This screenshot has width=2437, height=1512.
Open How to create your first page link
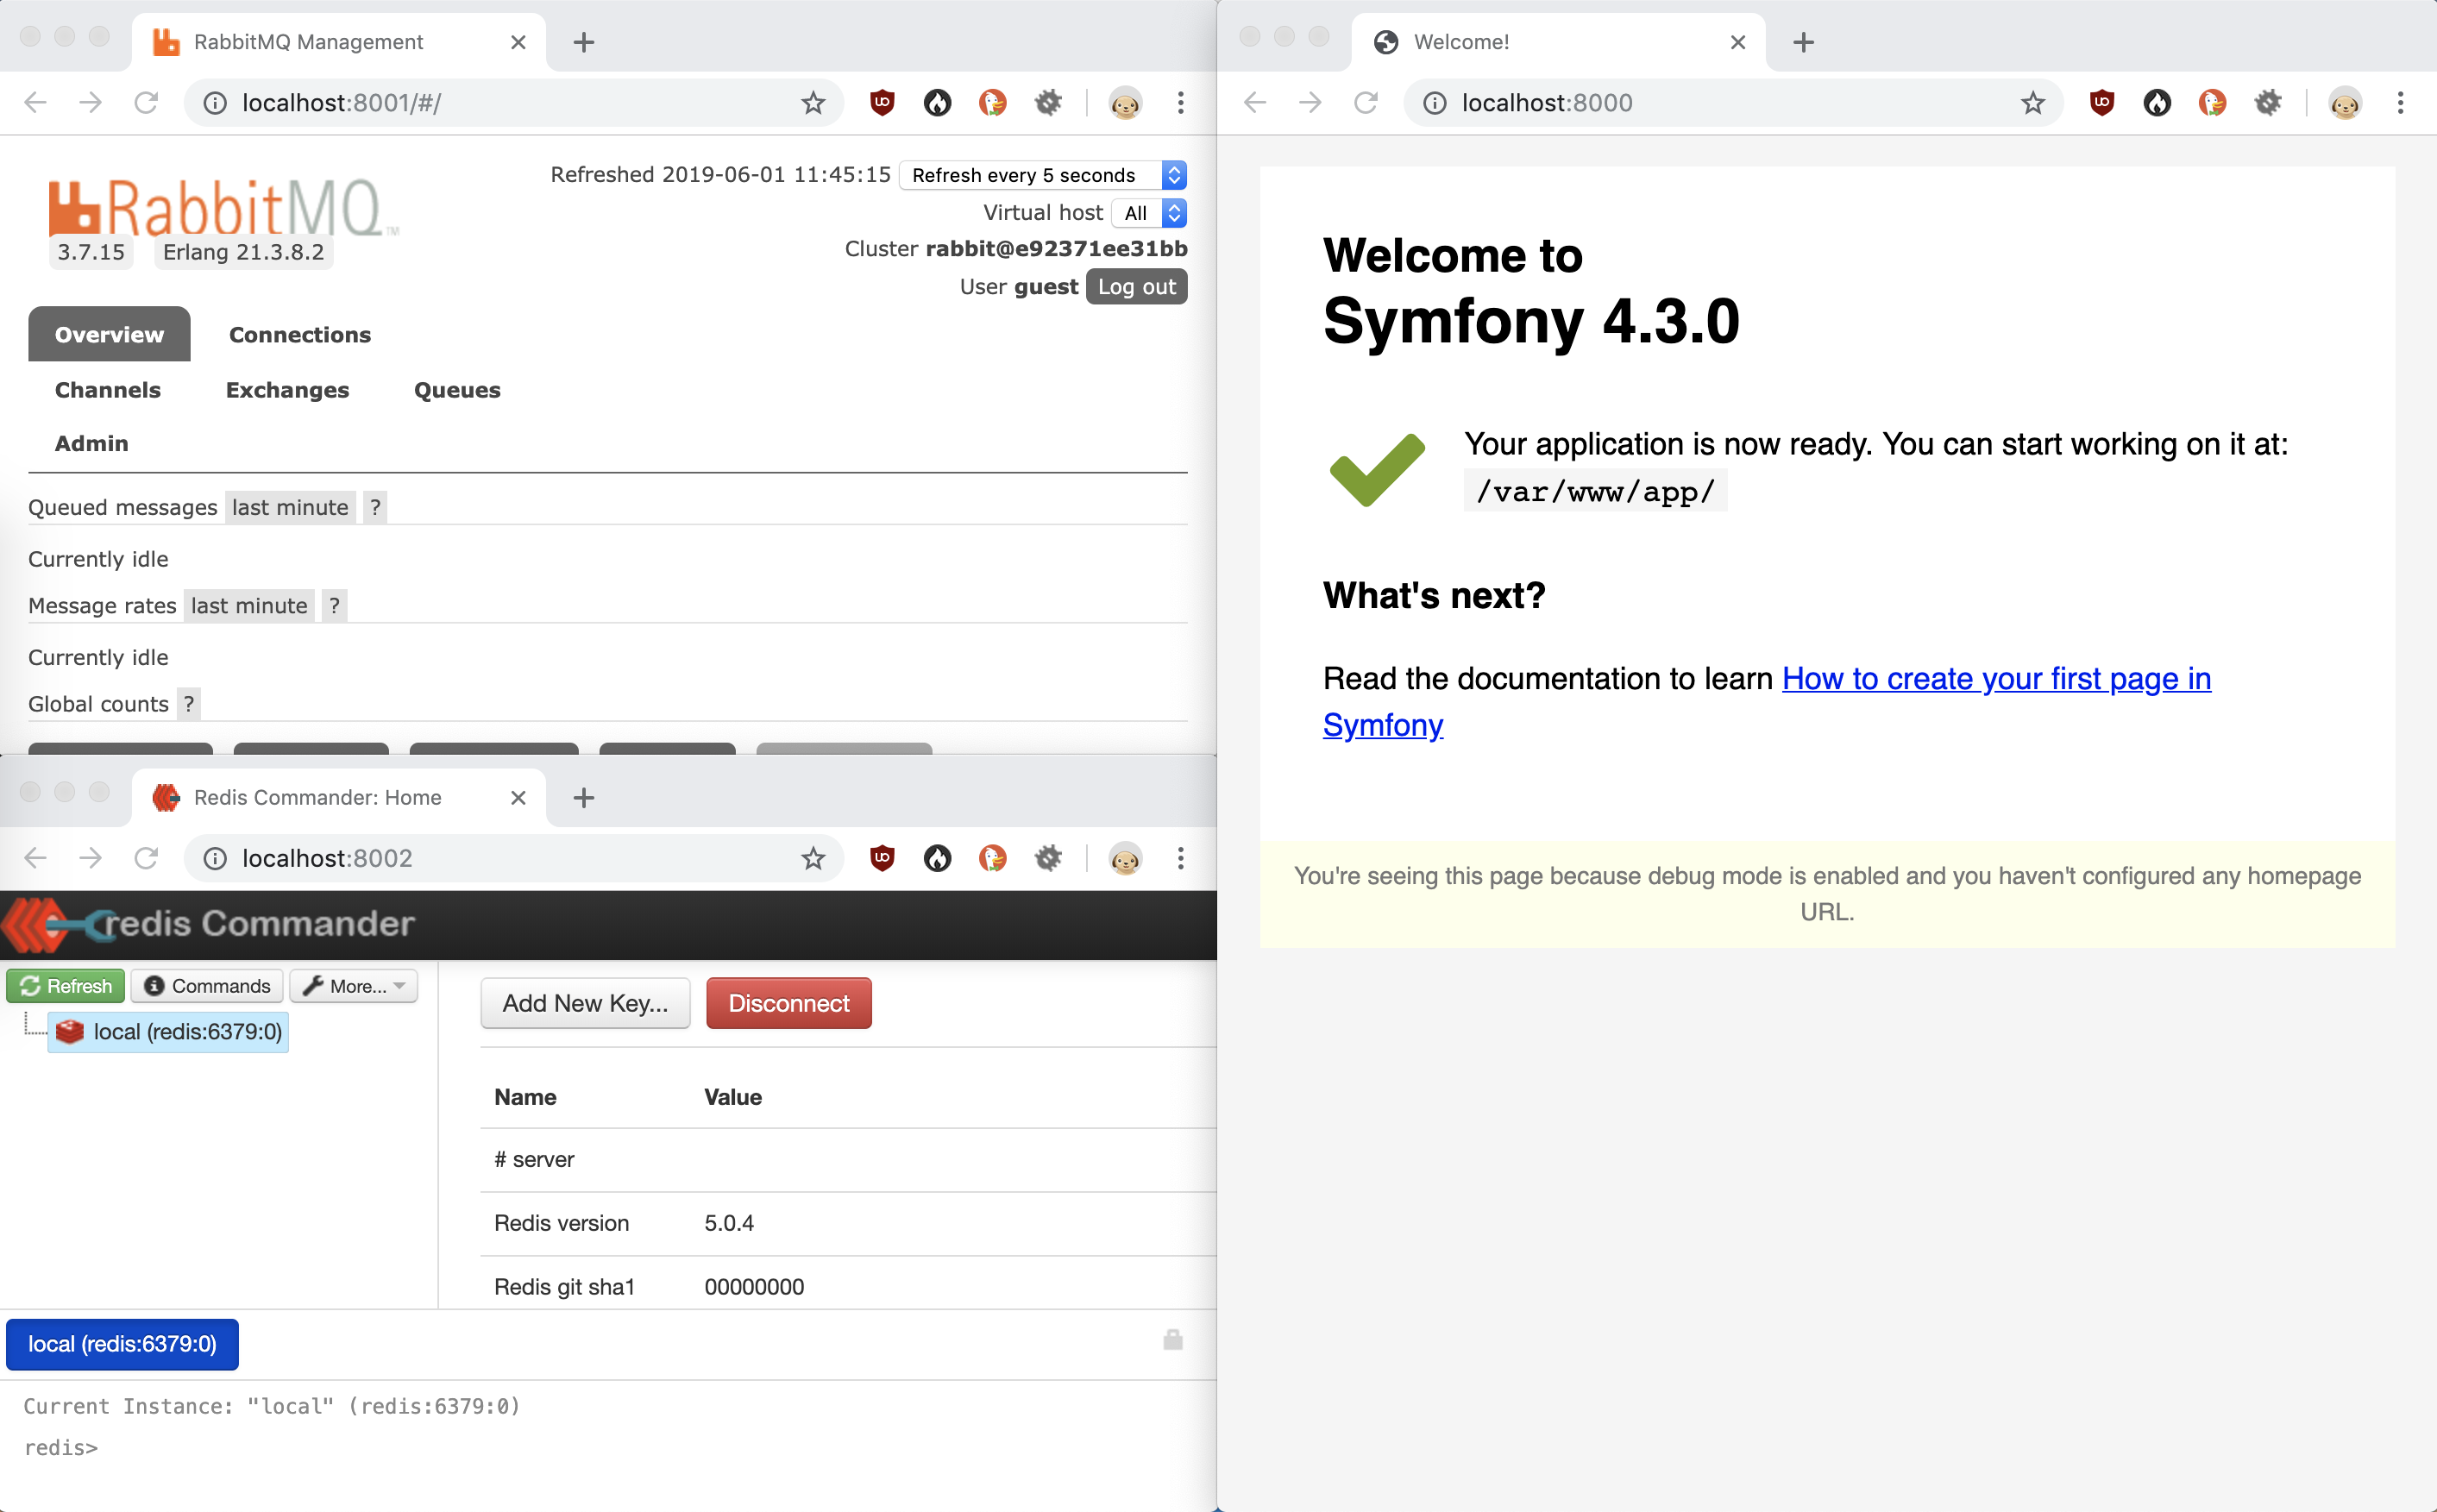point(1995,679)
